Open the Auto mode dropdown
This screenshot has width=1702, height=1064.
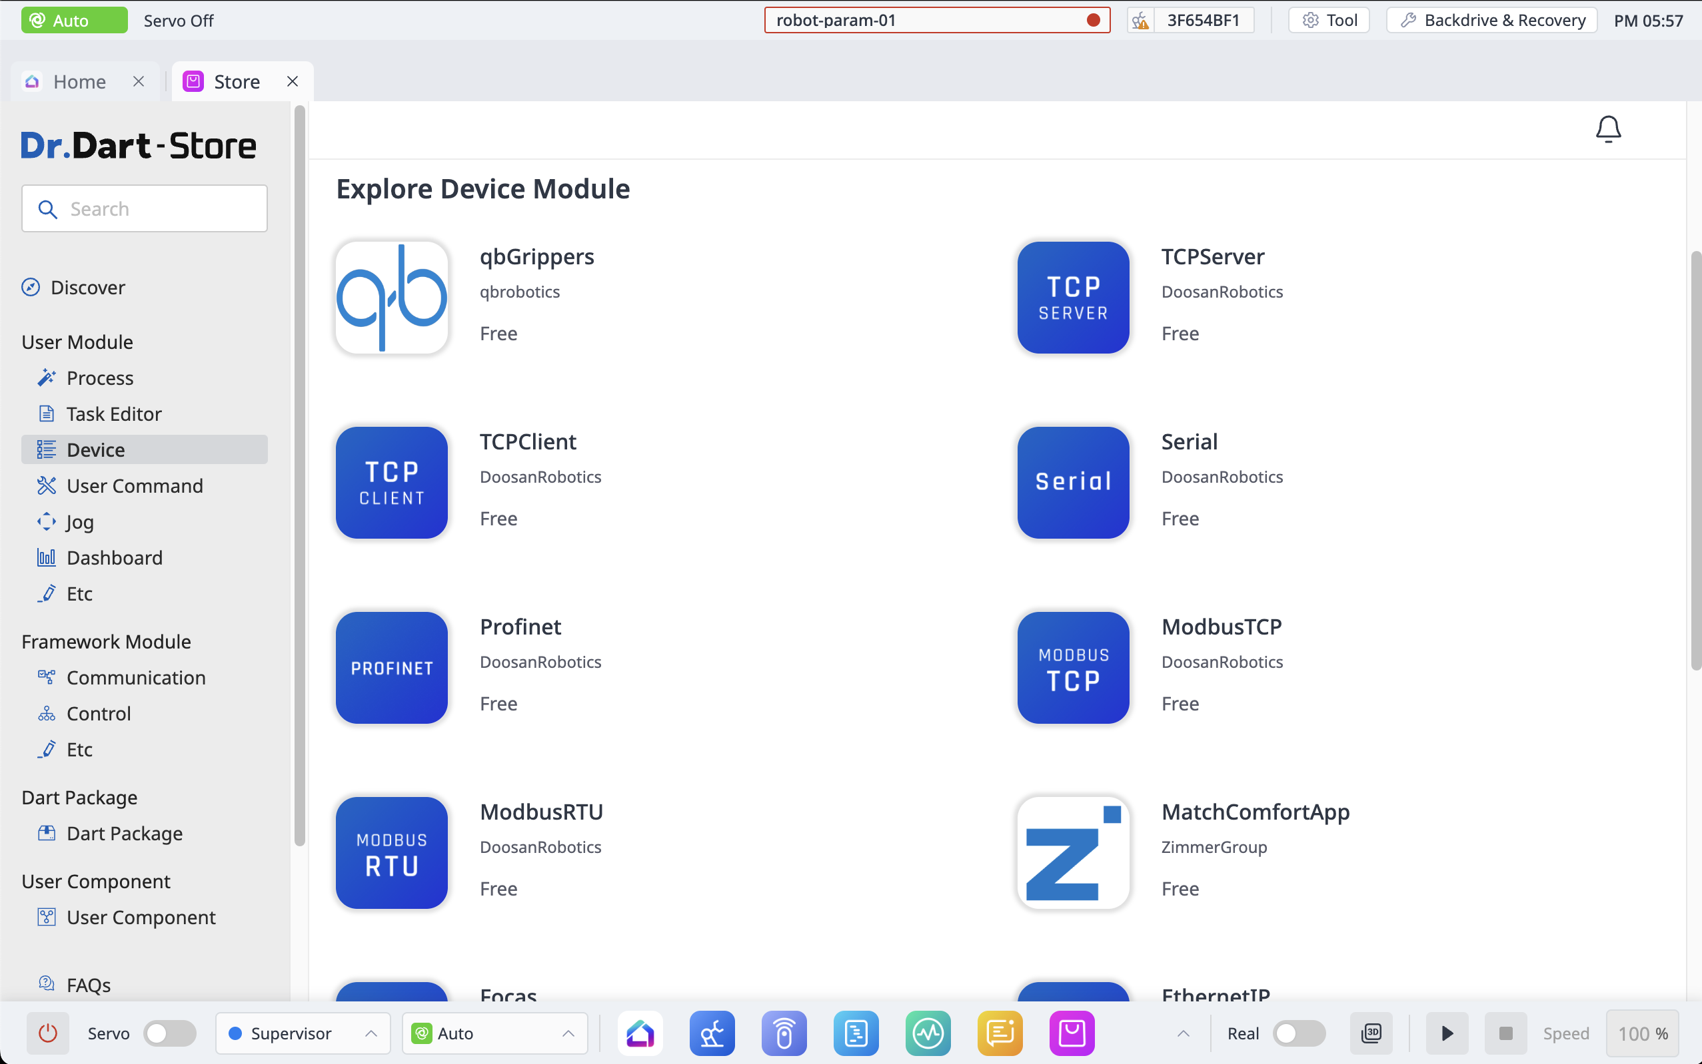[494, 1033]
